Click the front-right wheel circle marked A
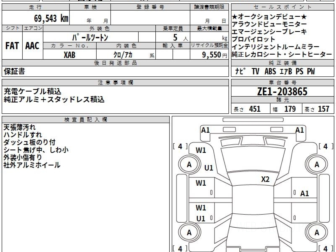 tap(317, 165)
